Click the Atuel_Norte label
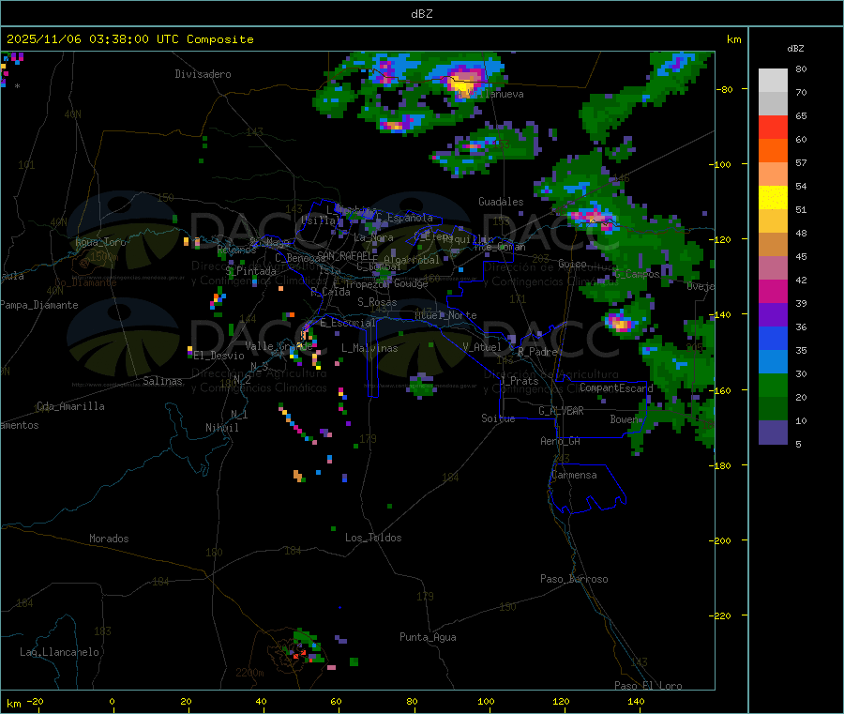 [x=445, y=315]
